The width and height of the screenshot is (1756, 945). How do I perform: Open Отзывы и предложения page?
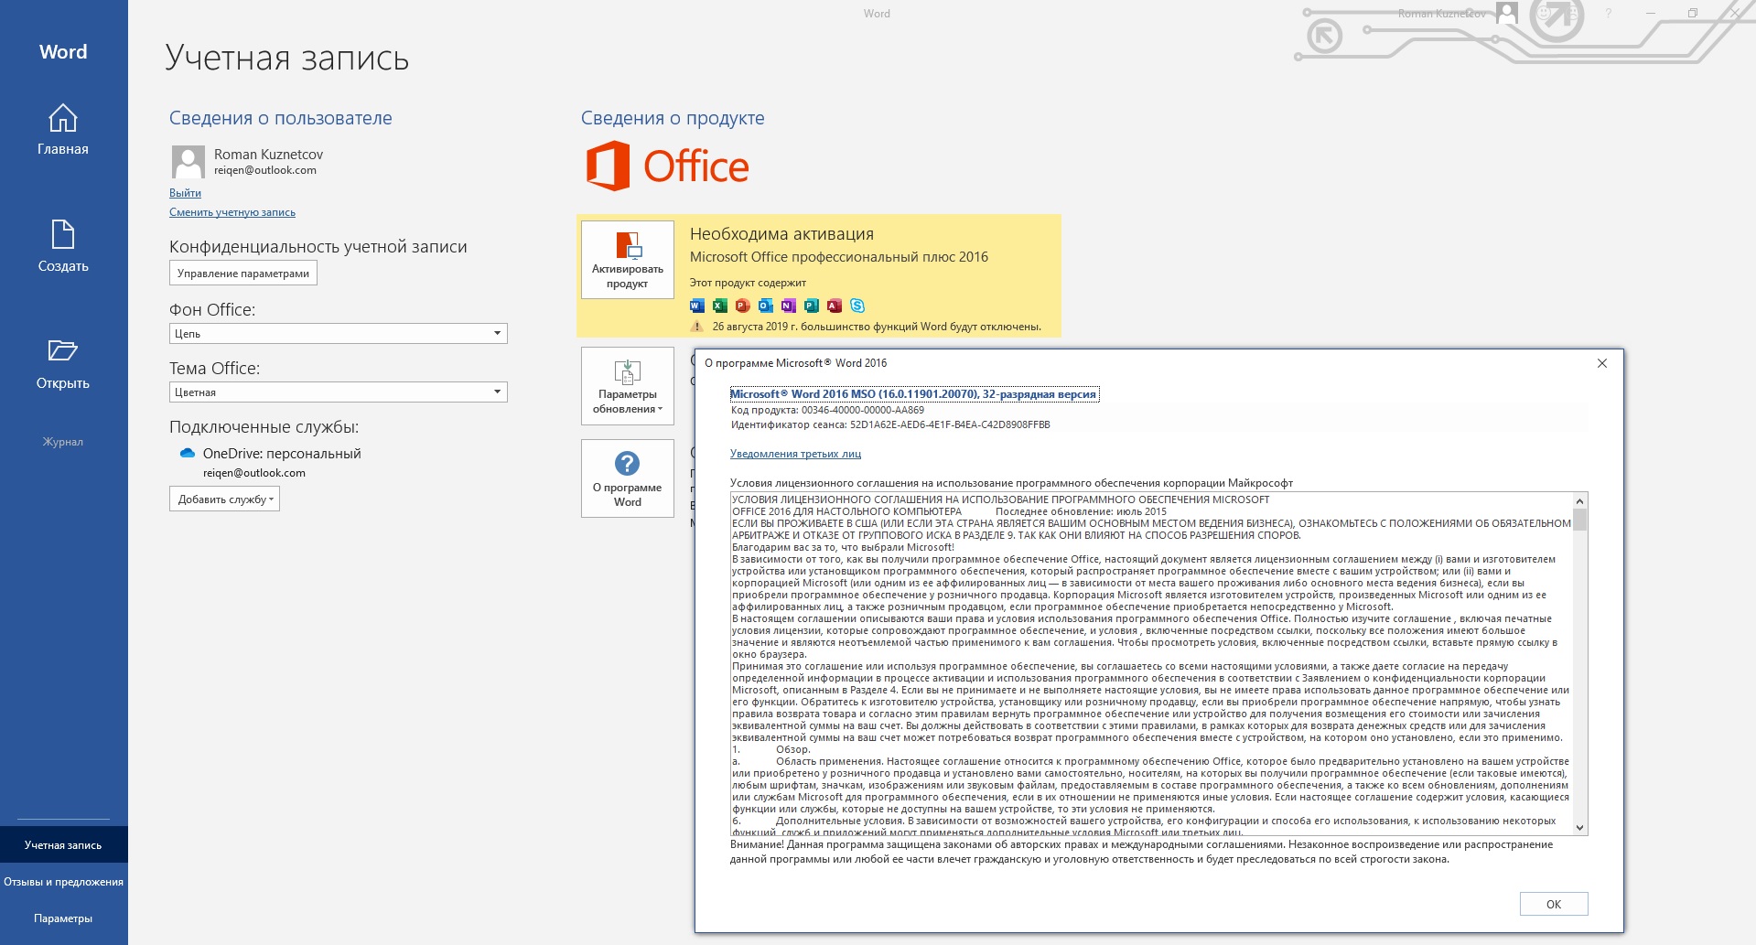[63, 882]
